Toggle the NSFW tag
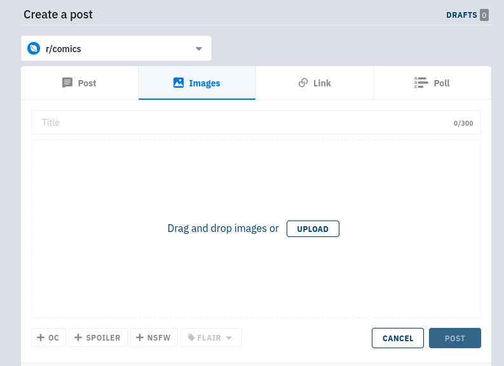The width and height of the screenshot is (504, 366). (154, 337)
